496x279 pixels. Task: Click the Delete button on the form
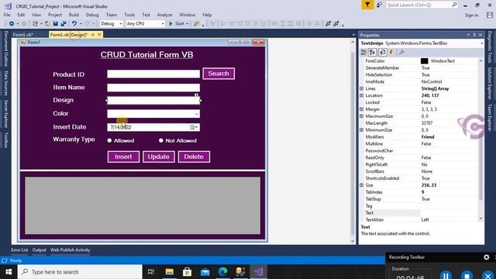pyautogui.click(x=194, y=157)
